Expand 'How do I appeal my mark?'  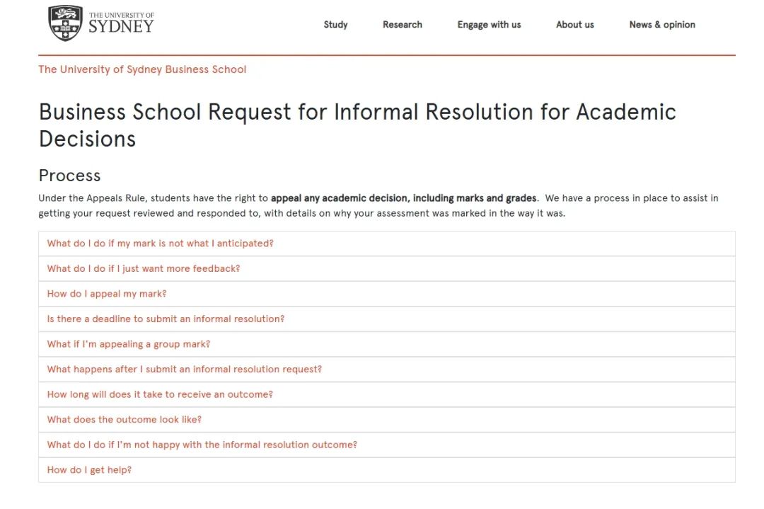coord(387,294)
